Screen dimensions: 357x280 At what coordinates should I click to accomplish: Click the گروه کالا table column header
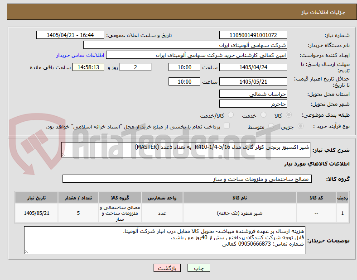tap(120, 198)
